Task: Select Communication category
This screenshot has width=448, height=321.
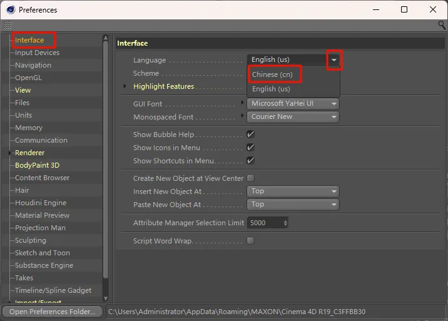Action: click(x=41, y=140)
